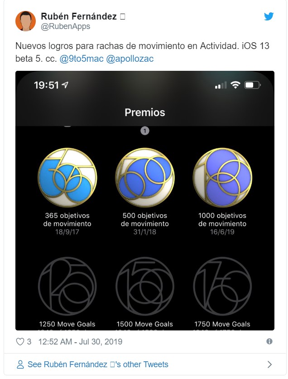Select the locked 1500 Move Goals badge
Screen dimensions: 288x379
145,286
